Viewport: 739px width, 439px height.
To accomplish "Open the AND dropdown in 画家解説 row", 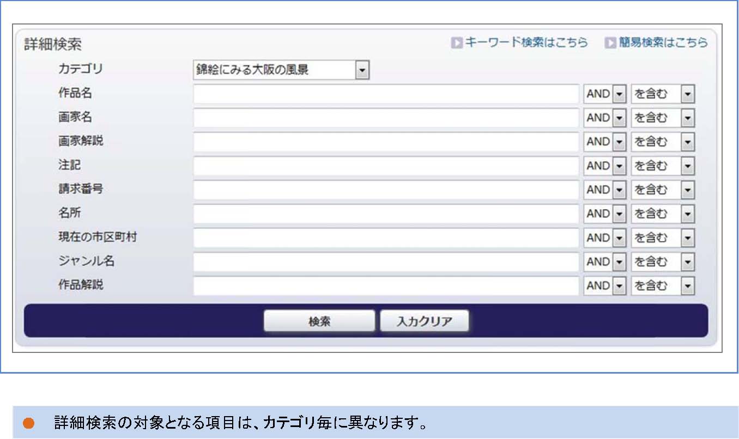I will point(605,142).
